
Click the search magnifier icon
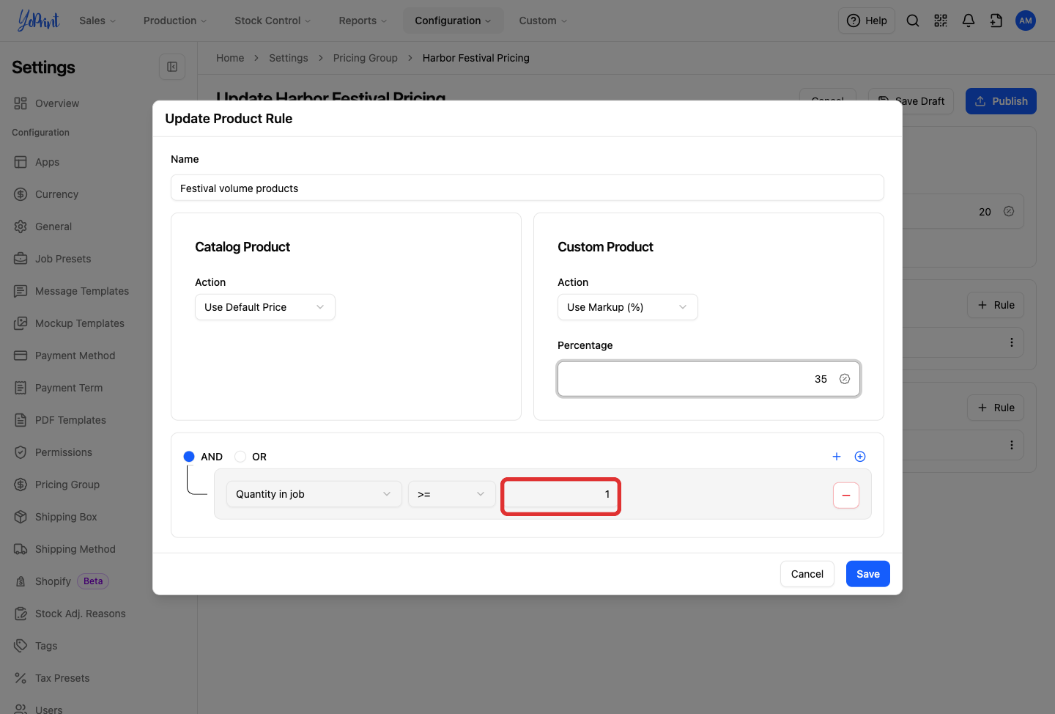tap(913, 21)
